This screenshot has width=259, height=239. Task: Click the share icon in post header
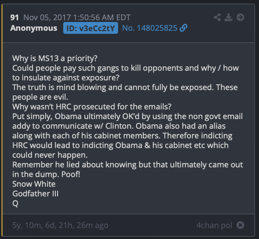(x=217, y=18)
